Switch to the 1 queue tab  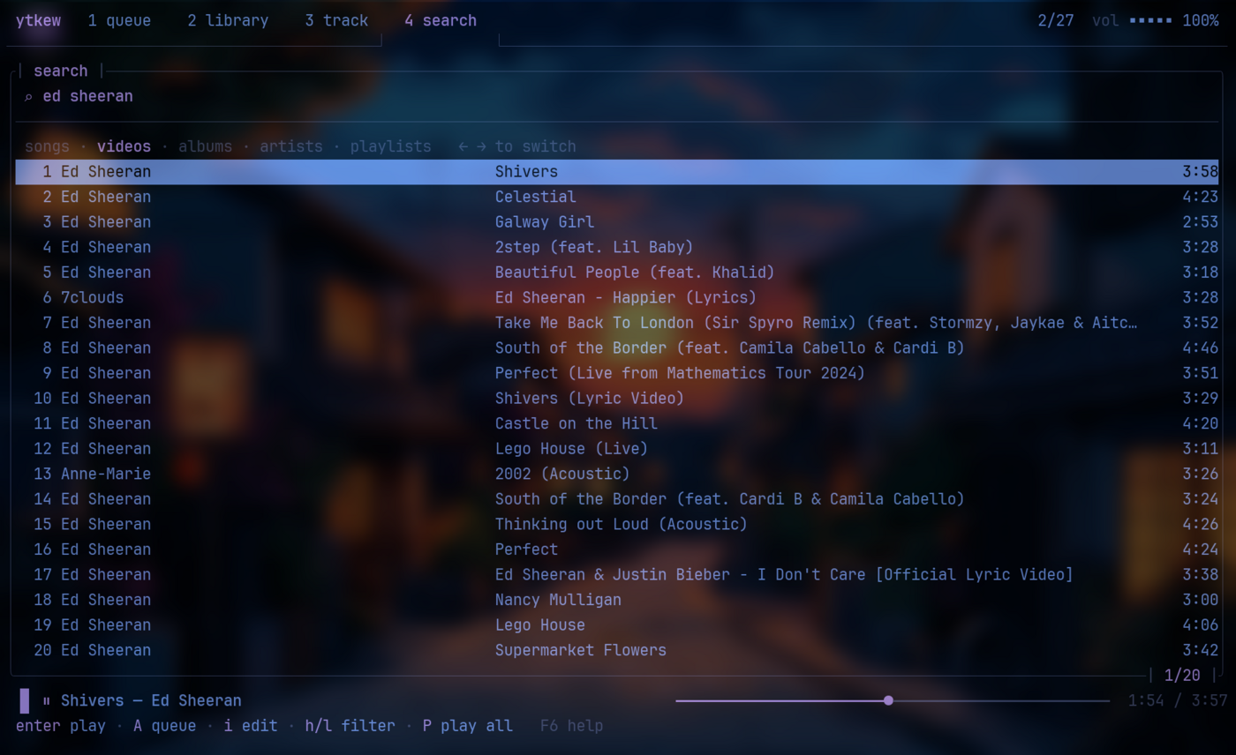119,20
